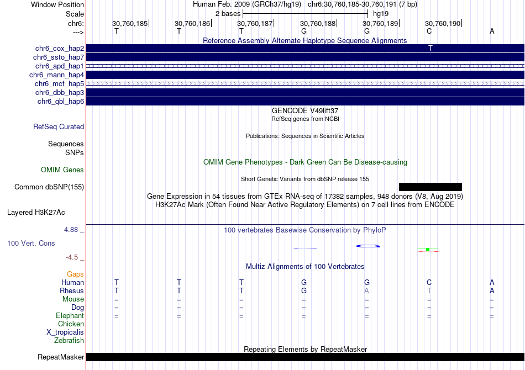The height and width of the screenshot is (370, 525).
Task: Click the -4.5 PhyloP lower scale value
Action: click(72, 257)
